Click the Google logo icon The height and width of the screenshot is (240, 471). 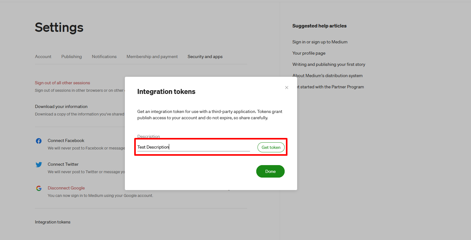(39, 189)
